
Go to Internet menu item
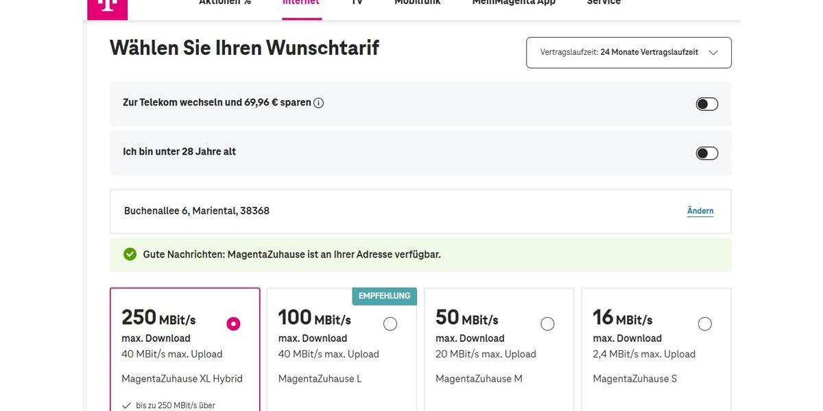[x=301, y=3]
